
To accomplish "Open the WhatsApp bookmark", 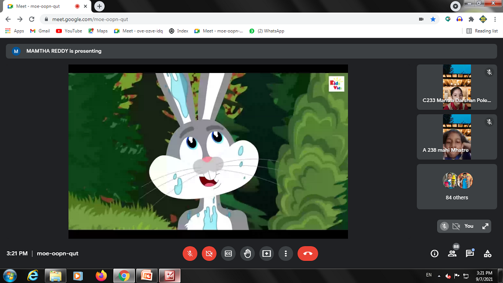I will [267, 31].
